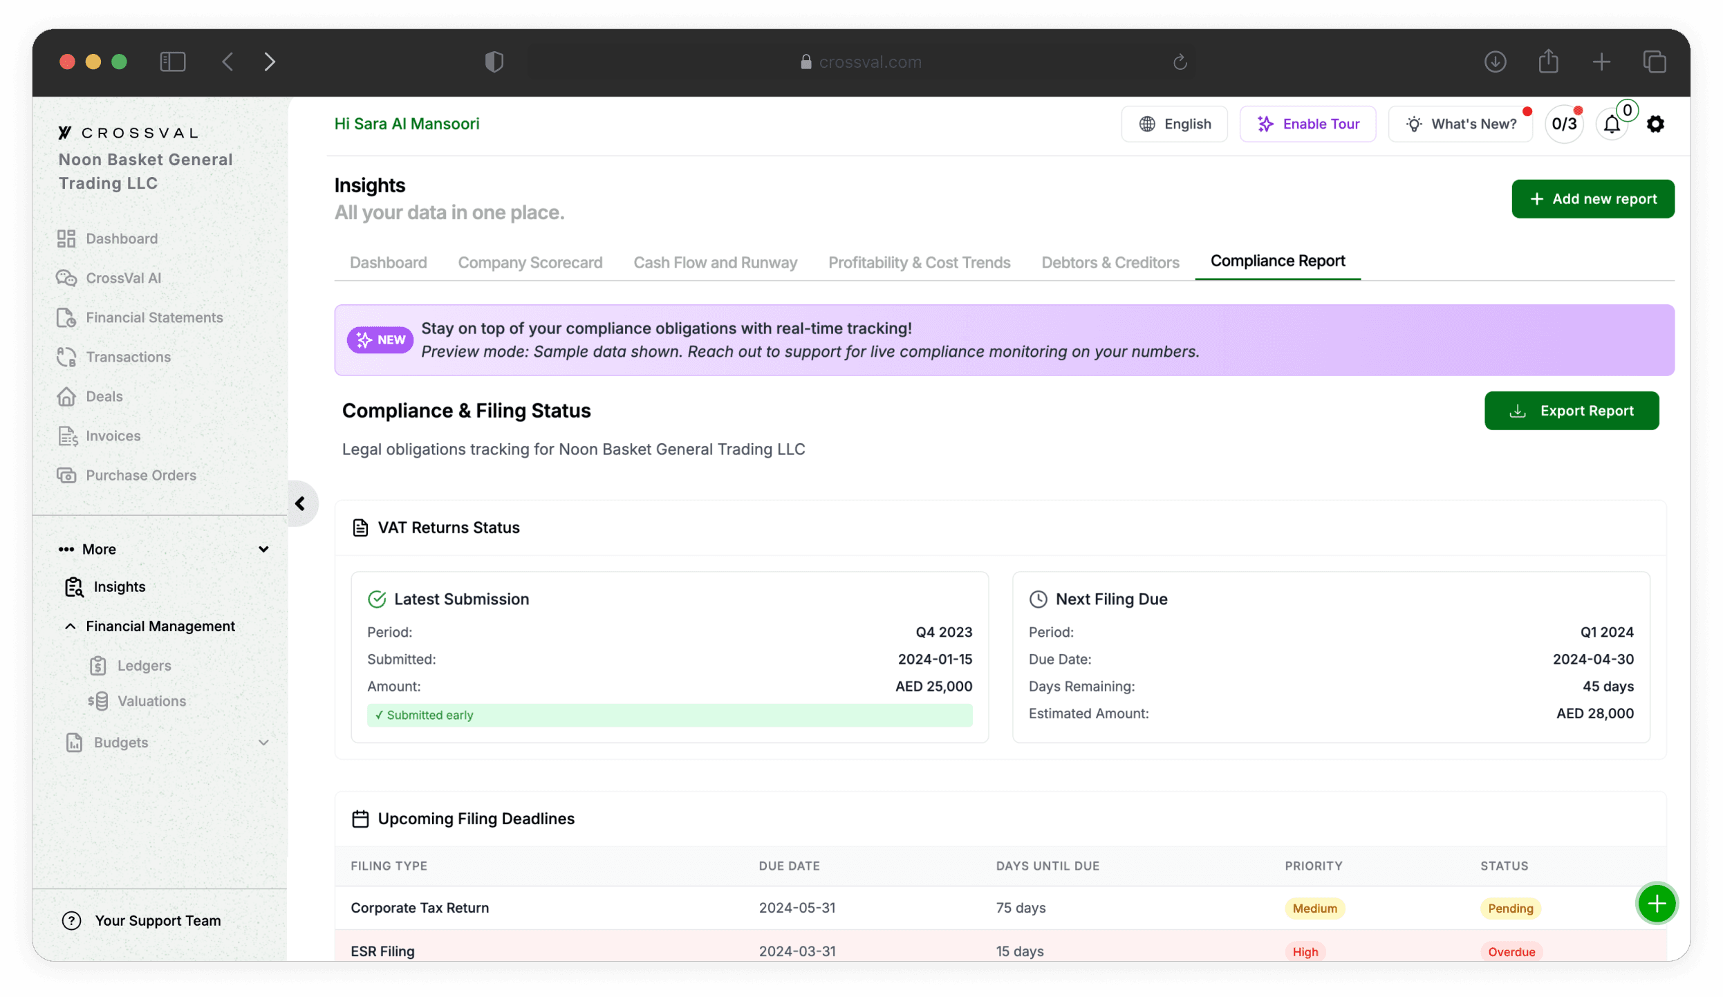Click the High priority badge
Viewport: 1723px width, 997px height.
[1305, 952]
